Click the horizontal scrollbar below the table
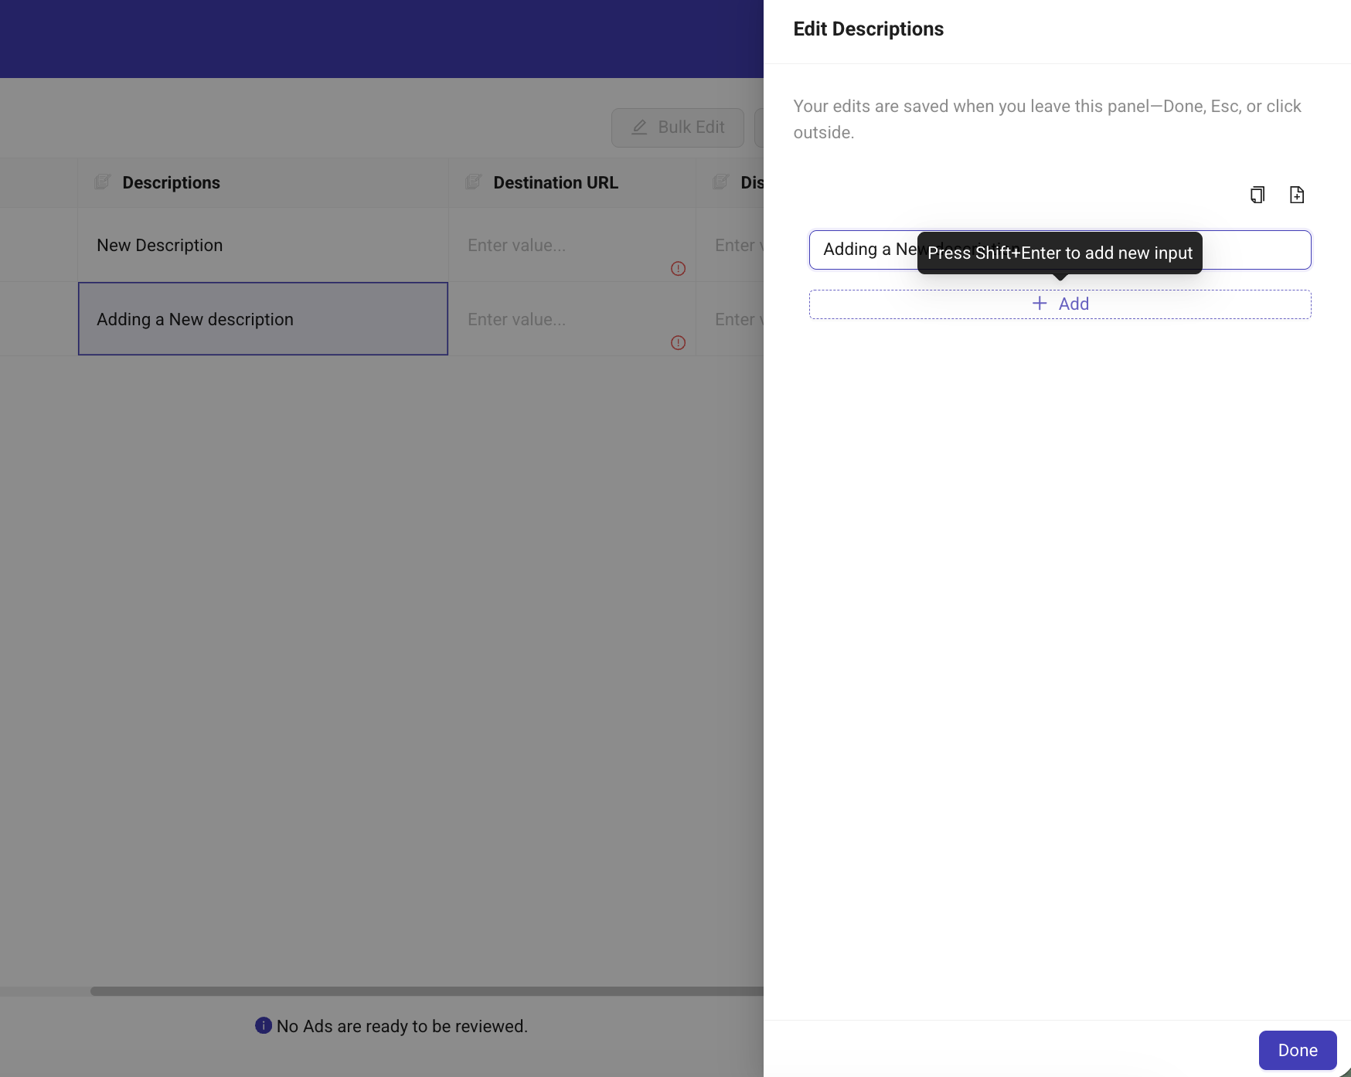The width and height of the screenshot is (1351, 1077). (427, 991)
